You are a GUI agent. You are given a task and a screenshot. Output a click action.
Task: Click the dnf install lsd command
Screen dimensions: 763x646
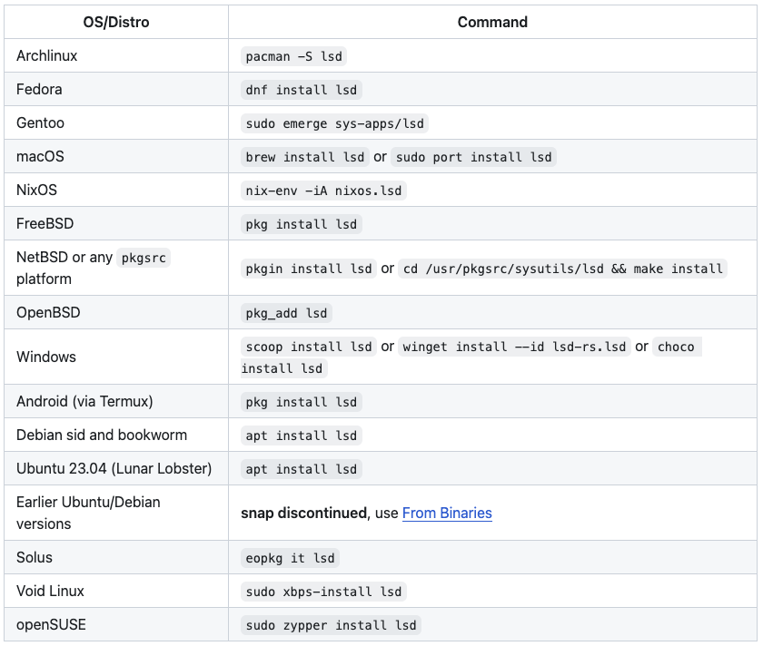(302, 90)
